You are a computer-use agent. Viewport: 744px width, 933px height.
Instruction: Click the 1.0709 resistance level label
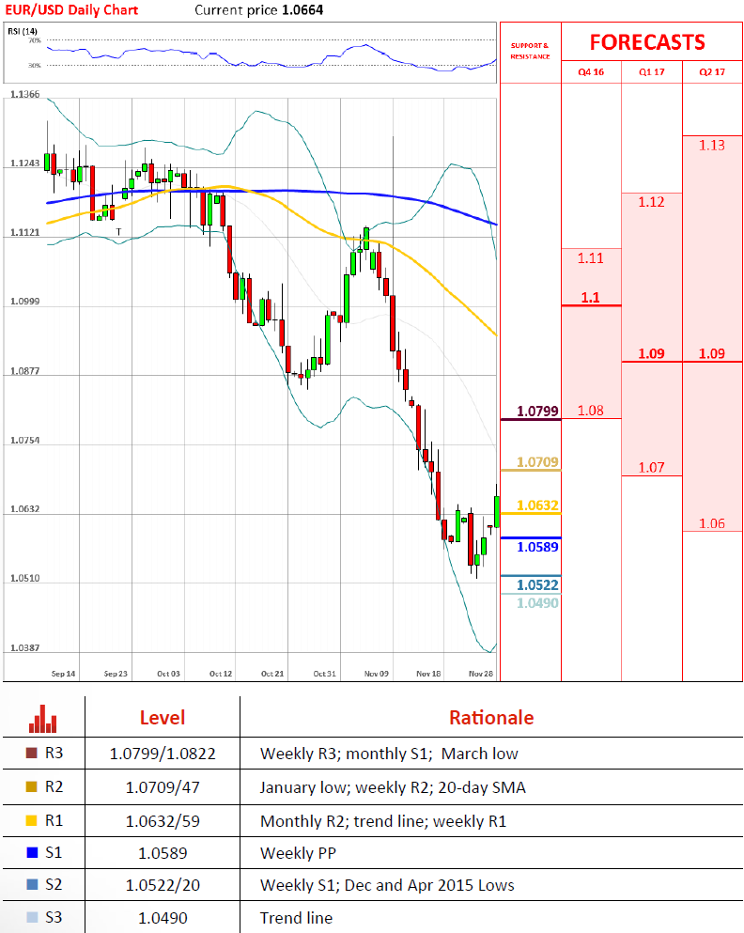coord(537,462)
